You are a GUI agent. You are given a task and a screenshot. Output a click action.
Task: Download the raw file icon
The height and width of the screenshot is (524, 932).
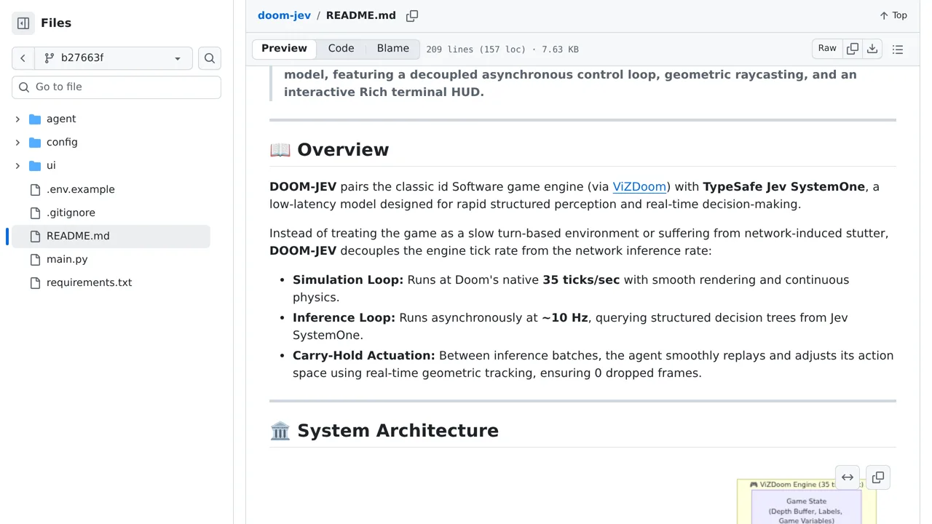pos(872,49)
